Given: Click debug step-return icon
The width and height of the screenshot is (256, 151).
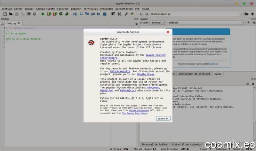Looking at the screenshot, I should point(93,14).
